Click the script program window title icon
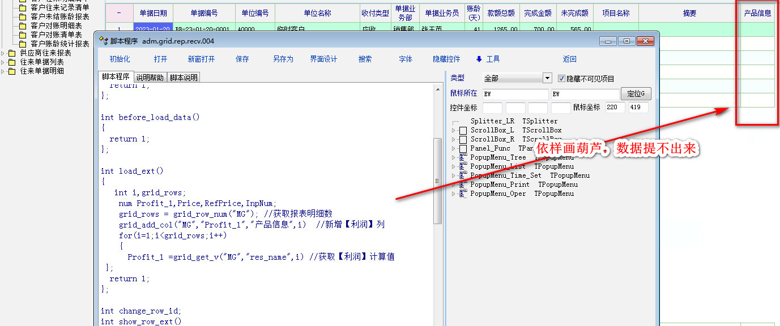The height and width of the screenshot is (326, 780). [103, 41]
